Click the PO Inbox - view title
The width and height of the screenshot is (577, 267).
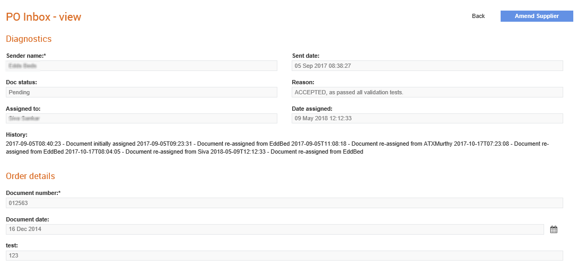click(x=43, y=17)
